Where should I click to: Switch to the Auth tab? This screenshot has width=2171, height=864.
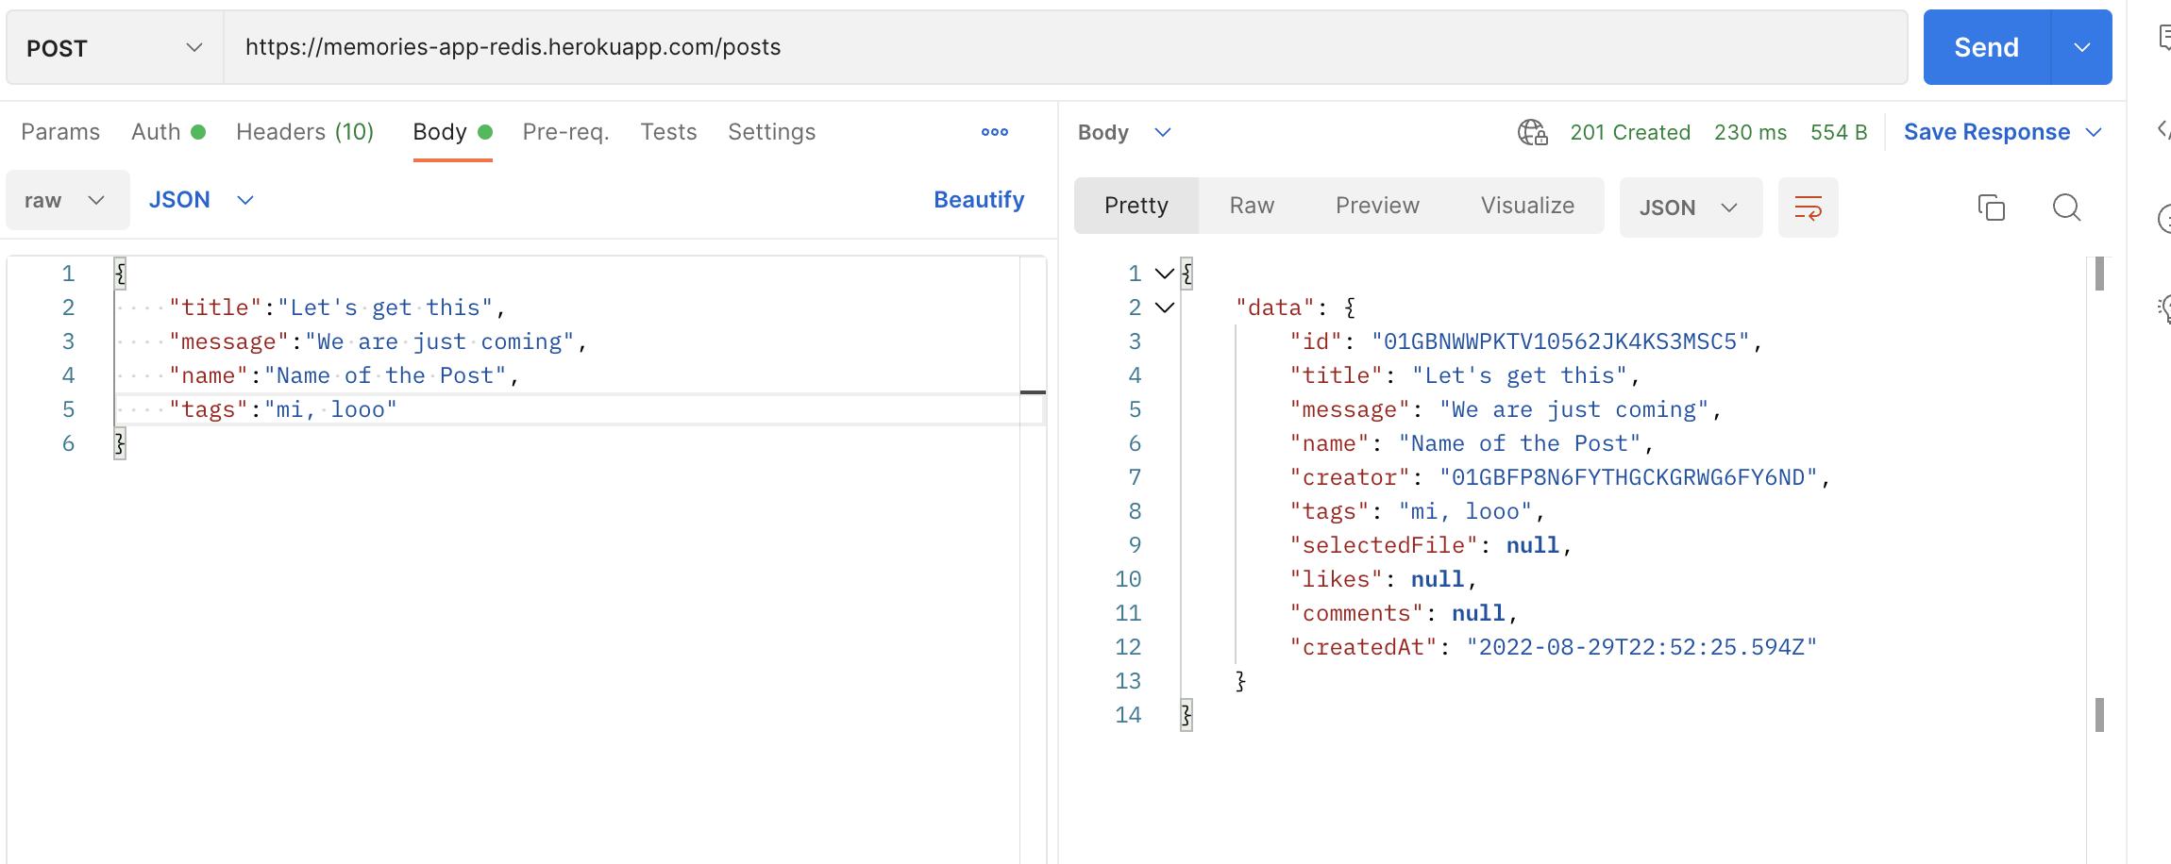click(x=168, y=132)
